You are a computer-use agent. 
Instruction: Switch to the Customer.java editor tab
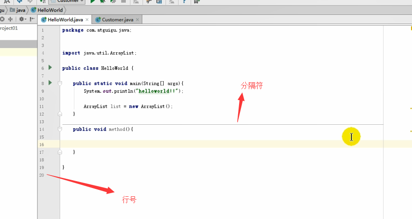click(x=117, y=20)
